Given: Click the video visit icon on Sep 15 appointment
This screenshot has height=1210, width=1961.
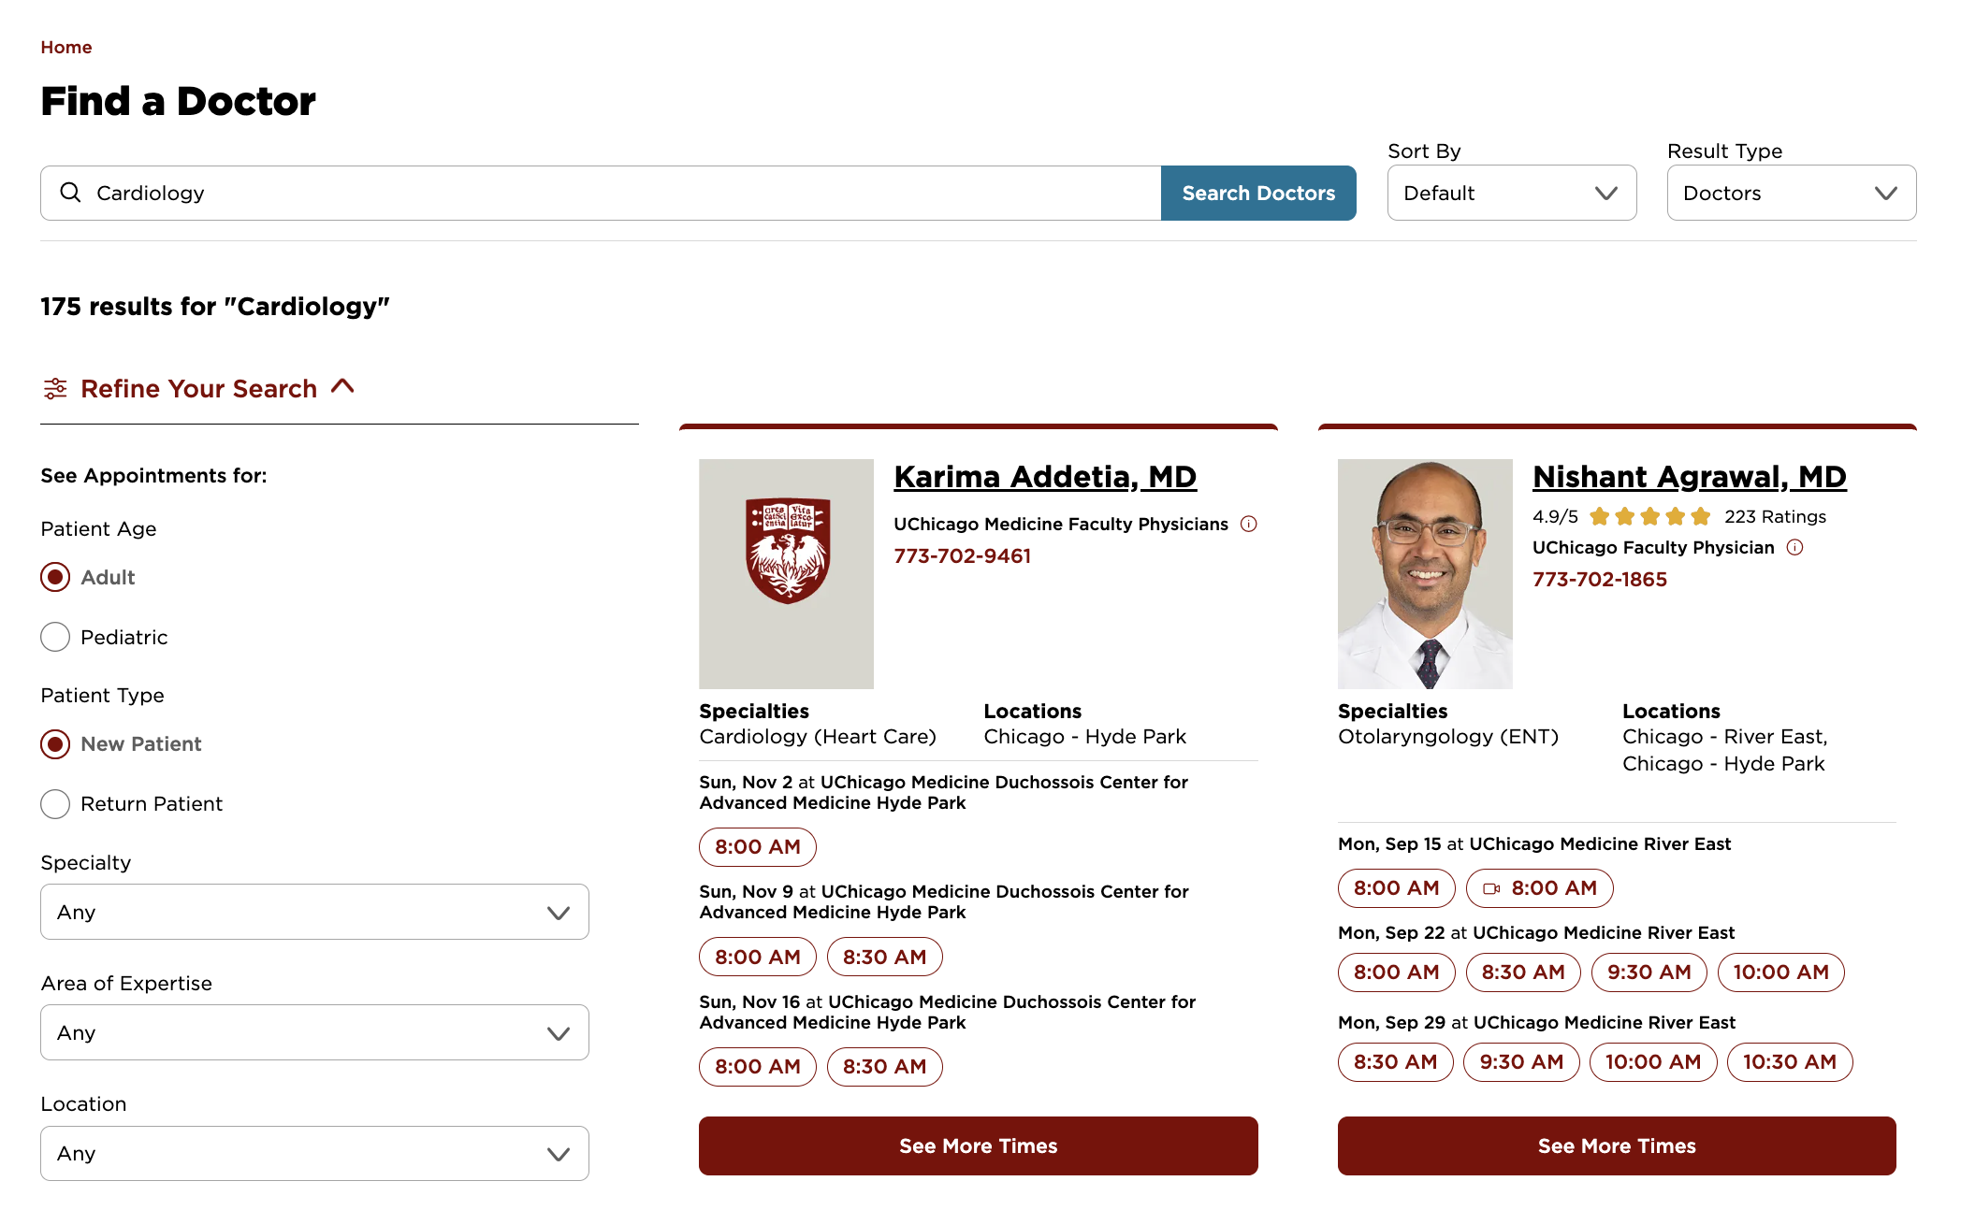Looking at the screenshot, I should [x=1493, y=887].
